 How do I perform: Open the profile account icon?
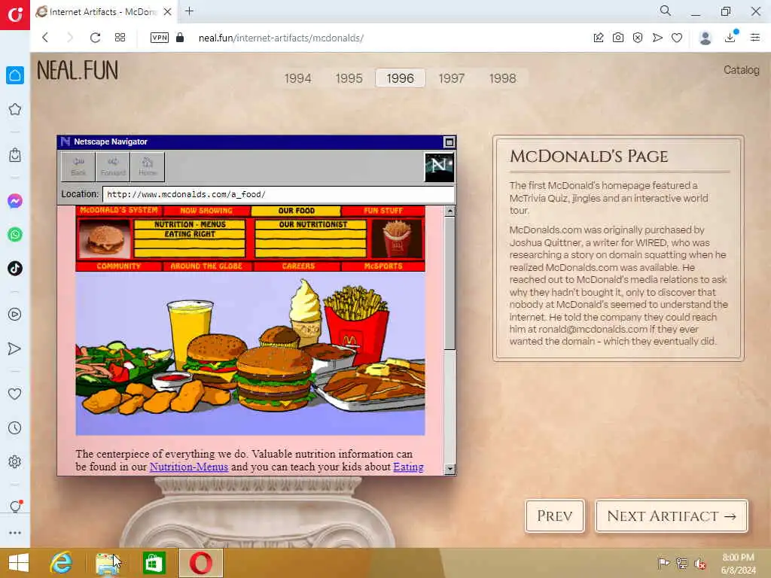[705, 38]
